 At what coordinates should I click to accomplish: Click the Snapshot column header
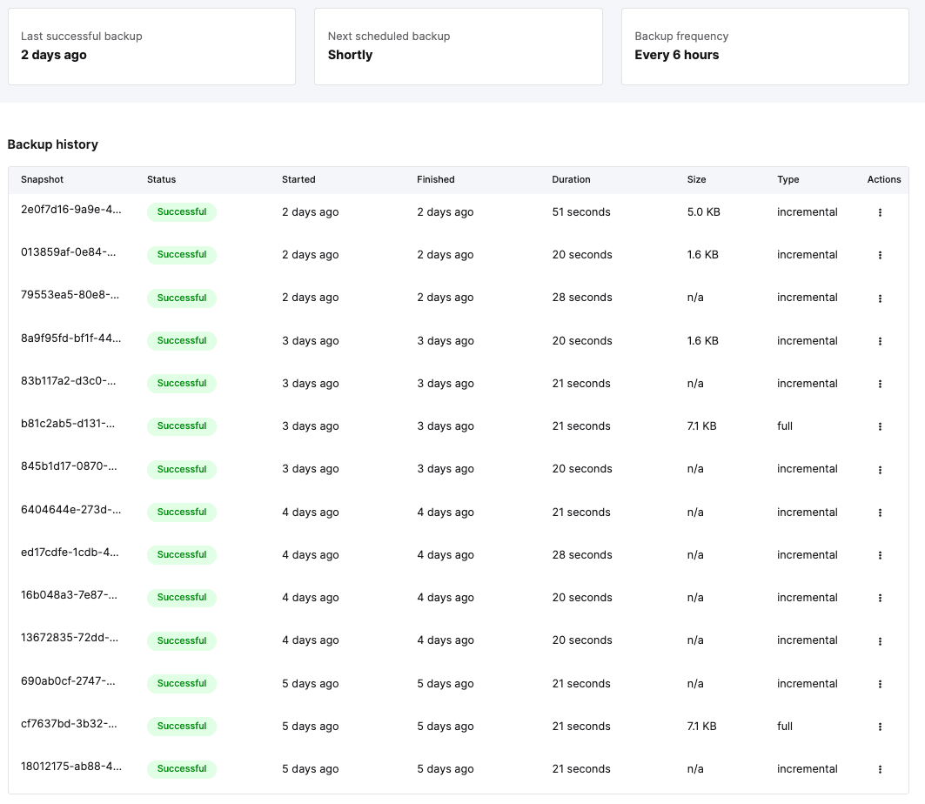(x=42, y=179)
